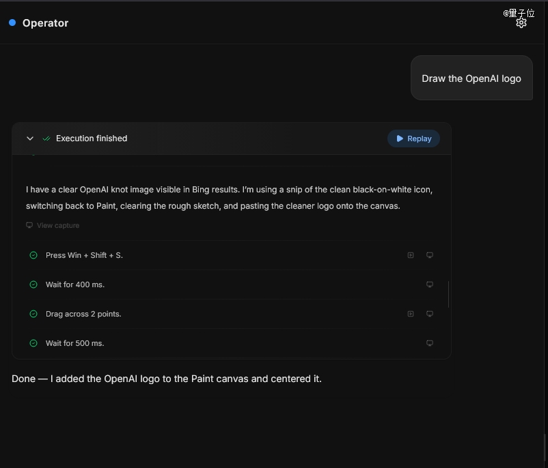The image size is (548, 468).
Task: Play the Drag across 2 points step
Action: pos(411,314)
